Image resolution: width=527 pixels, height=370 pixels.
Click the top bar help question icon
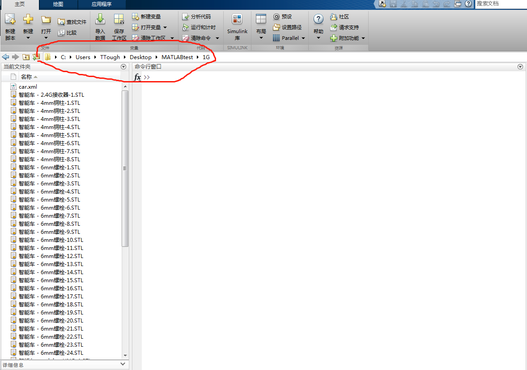point(468,4)
